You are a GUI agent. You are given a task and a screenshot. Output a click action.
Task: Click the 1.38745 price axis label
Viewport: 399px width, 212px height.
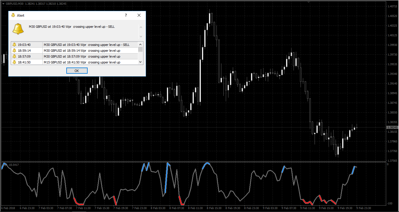tap(392, 103)
